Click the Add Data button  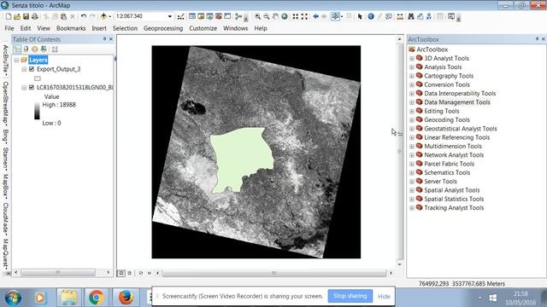coord(103,16)
